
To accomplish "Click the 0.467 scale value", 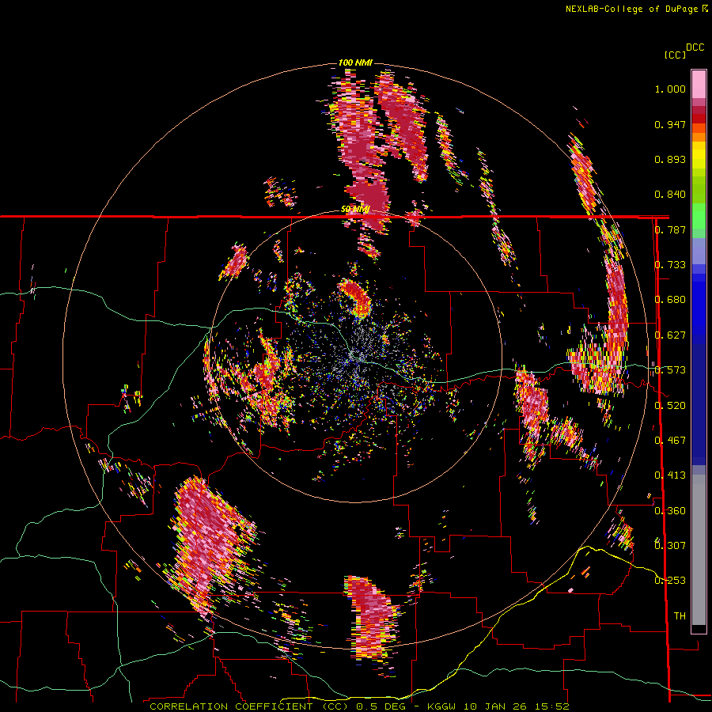I will [x=670, y=441].
